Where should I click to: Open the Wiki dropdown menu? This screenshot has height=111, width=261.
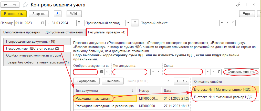pyautogui.click(x=74, y=14)
